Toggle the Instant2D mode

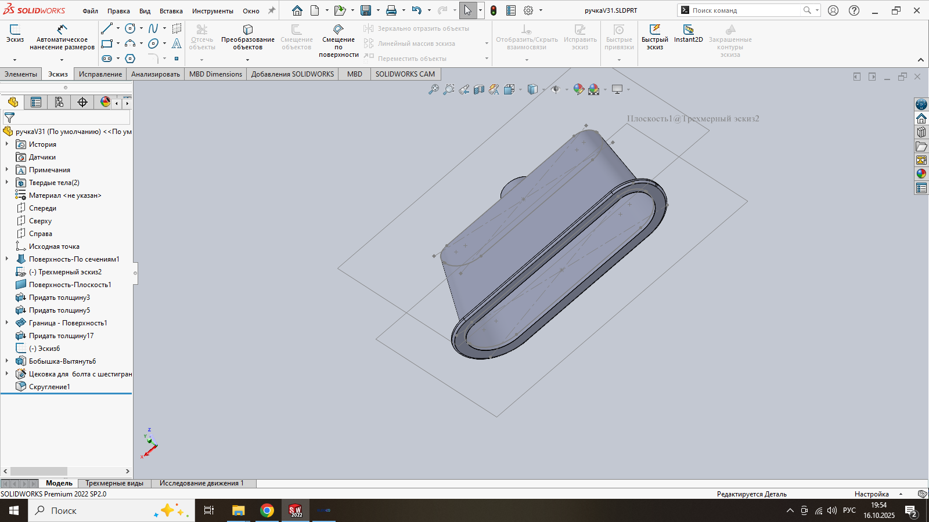click(688, 30)
